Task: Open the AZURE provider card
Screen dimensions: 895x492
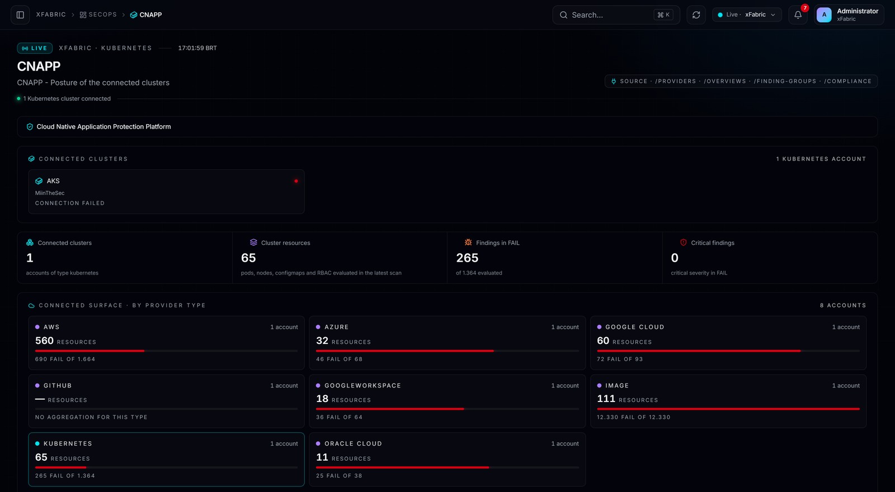Action: [x=447, y=343]
